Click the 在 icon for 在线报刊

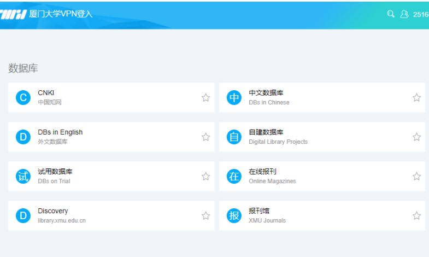coord(234,176)
